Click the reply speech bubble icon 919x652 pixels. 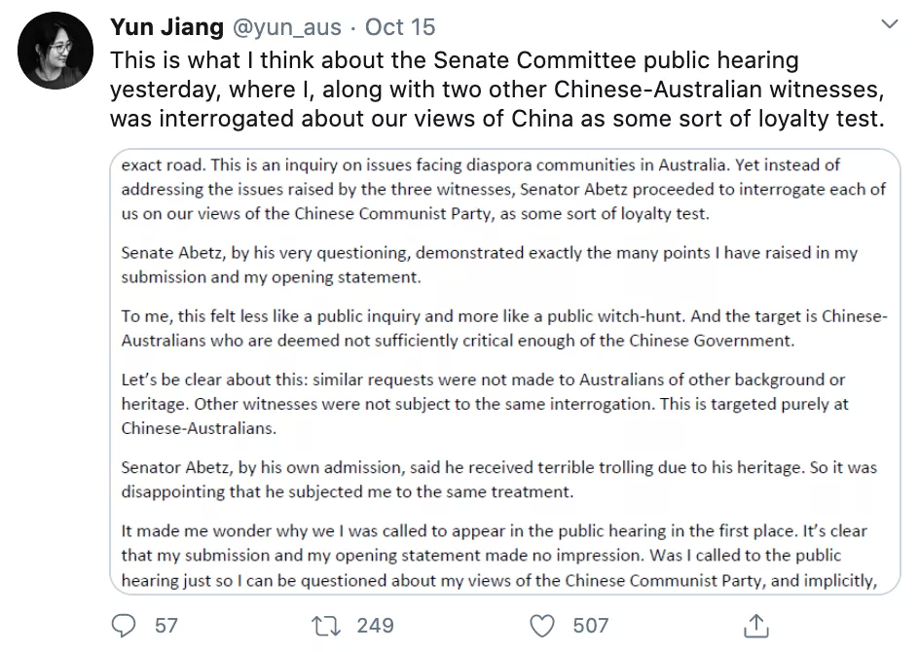click(124, 626)
